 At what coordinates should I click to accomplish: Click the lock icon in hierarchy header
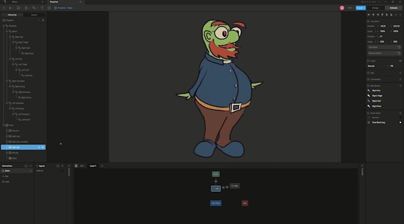(x=43, y=20)
